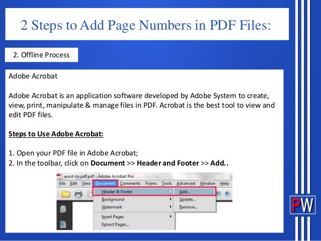Image resolution: width=321 pixels, height=241 pixels.
Task: Open the Window menu
Action: click(207, 183)
